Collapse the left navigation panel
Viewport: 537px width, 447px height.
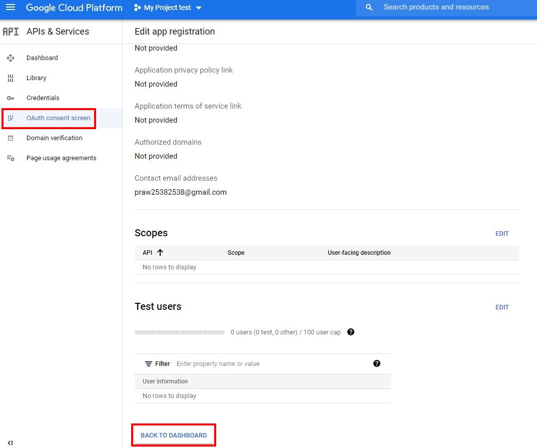[10, 442]
